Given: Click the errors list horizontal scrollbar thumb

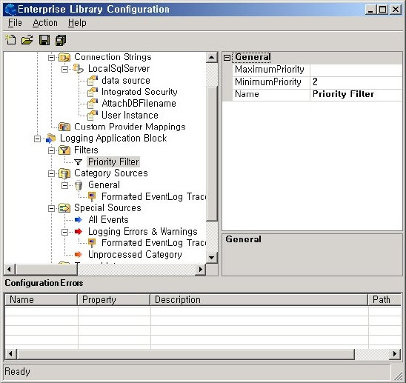Looking at the screenshot, I should 185,353.
